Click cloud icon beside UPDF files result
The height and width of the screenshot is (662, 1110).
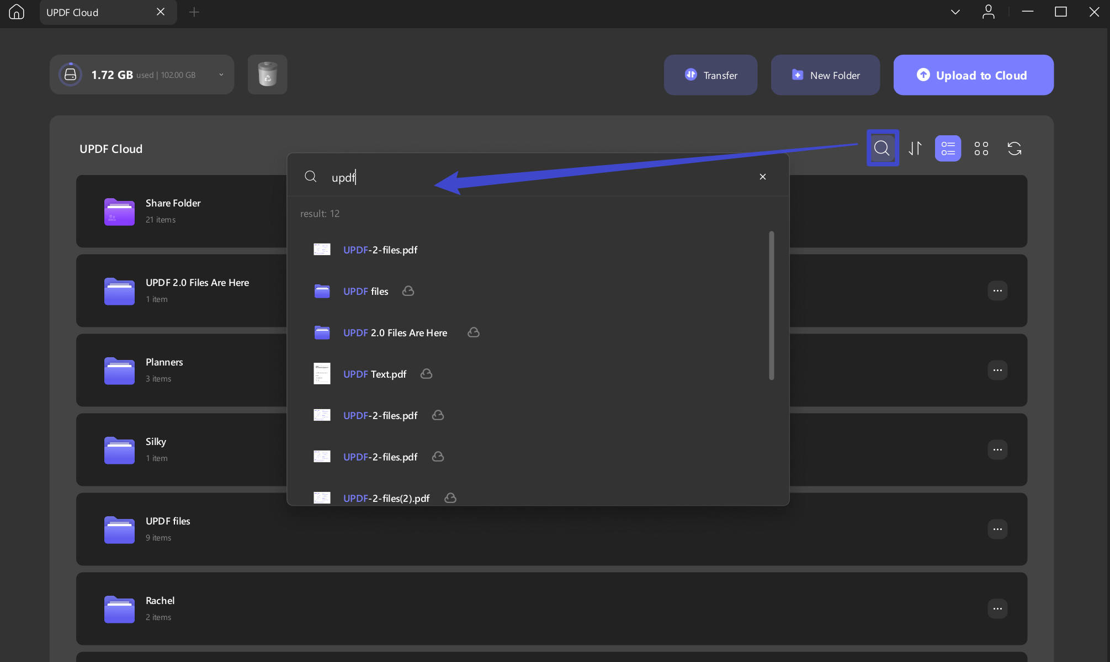coord(408,291)
